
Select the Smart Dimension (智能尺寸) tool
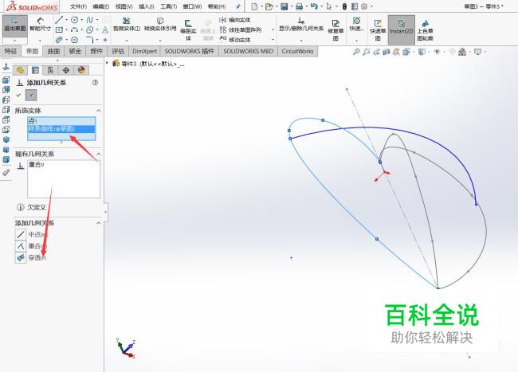40,25
